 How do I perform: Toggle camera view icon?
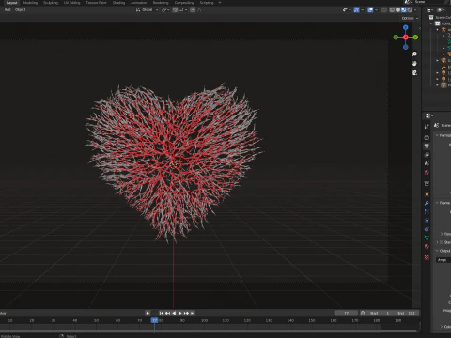click(x=414, y=72)
